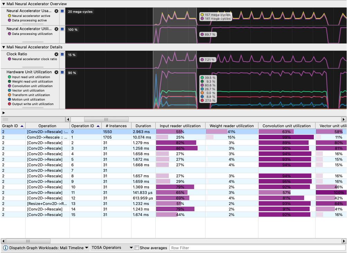
Task: Click the Operation ID 15 cell
Action: pos(85,215)
